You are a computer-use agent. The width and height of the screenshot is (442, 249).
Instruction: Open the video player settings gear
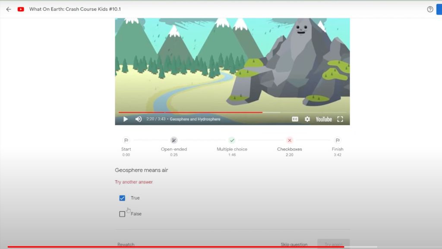pyautogui.click(x=307, y=119)
